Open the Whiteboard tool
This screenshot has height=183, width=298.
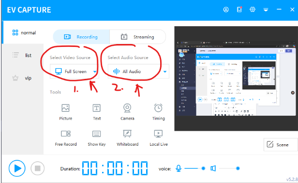tap(127, 138)
